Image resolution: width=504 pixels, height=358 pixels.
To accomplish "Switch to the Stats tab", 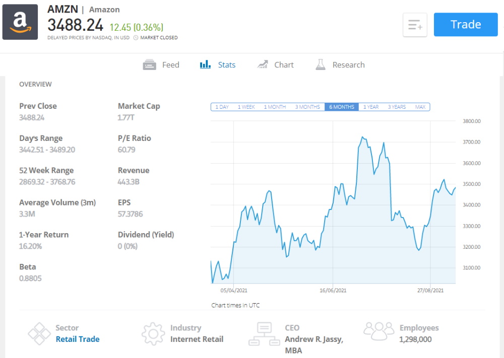I will [218, 64].
